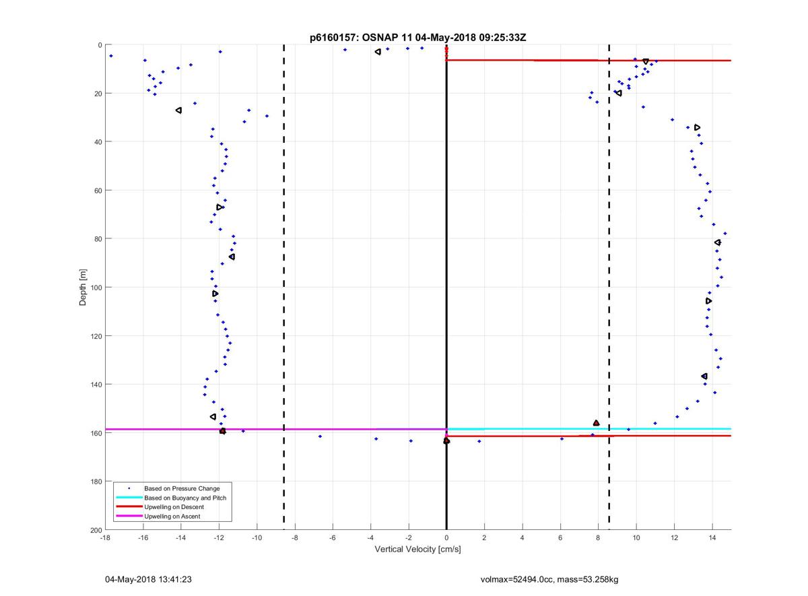Click legend entry 'Based on Buoyancy and Pitch'

[x=185, y=498]
